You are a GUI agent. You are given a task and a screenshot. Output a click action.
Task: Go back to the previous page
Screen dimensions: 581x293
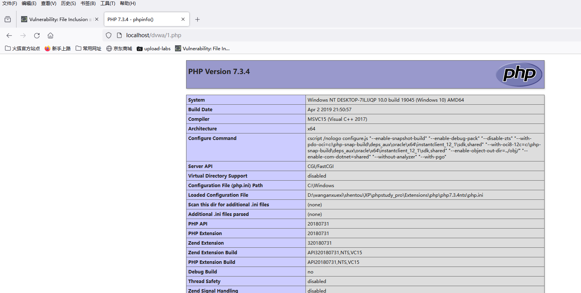point(9,35)
